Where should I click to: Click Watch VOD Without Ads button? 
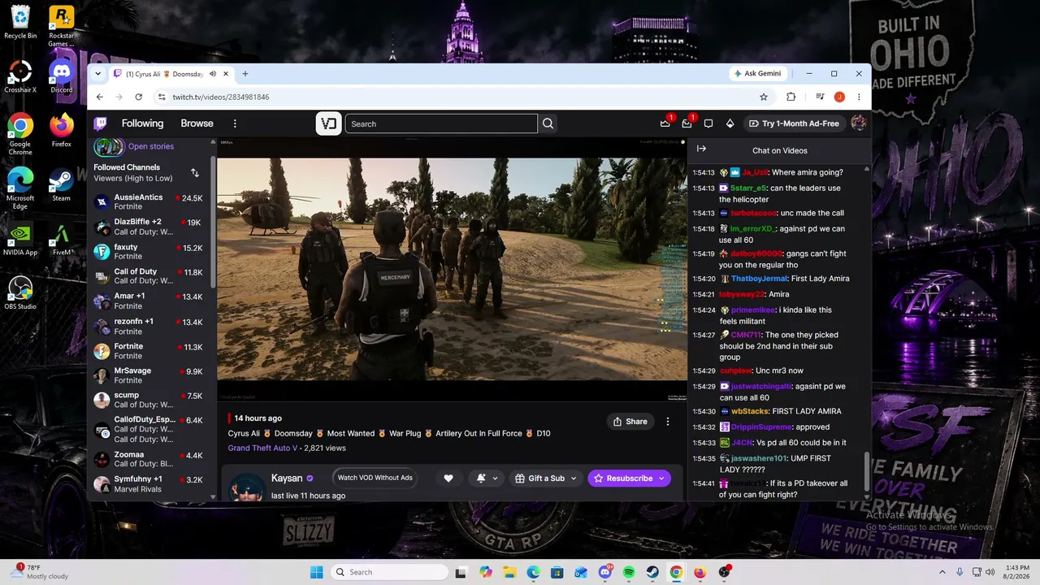375,478
